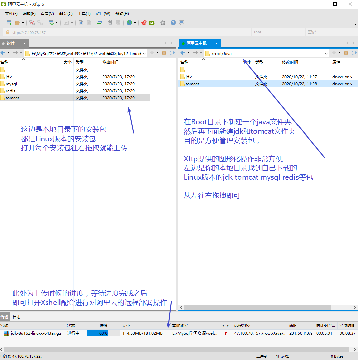358x360 pixels.
Task: Open the Session Properties toolbar icon
Action: point(51,23)
